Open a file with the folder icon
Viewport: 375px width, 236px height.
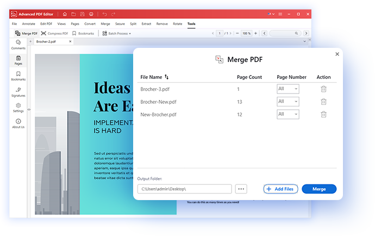pos(73,14)
